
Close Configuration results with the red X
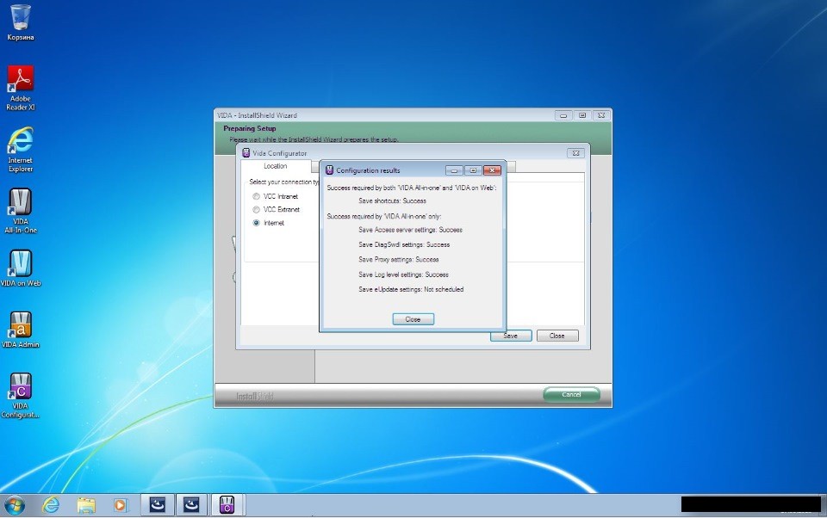point(492,170)
